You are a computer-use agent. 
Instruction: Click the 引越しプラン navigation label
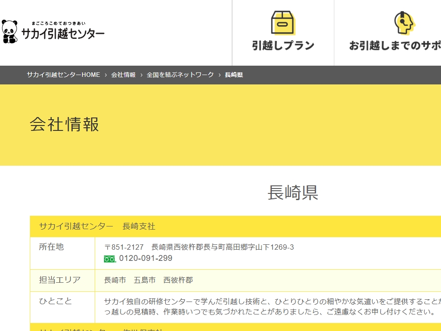pos(283,46)
